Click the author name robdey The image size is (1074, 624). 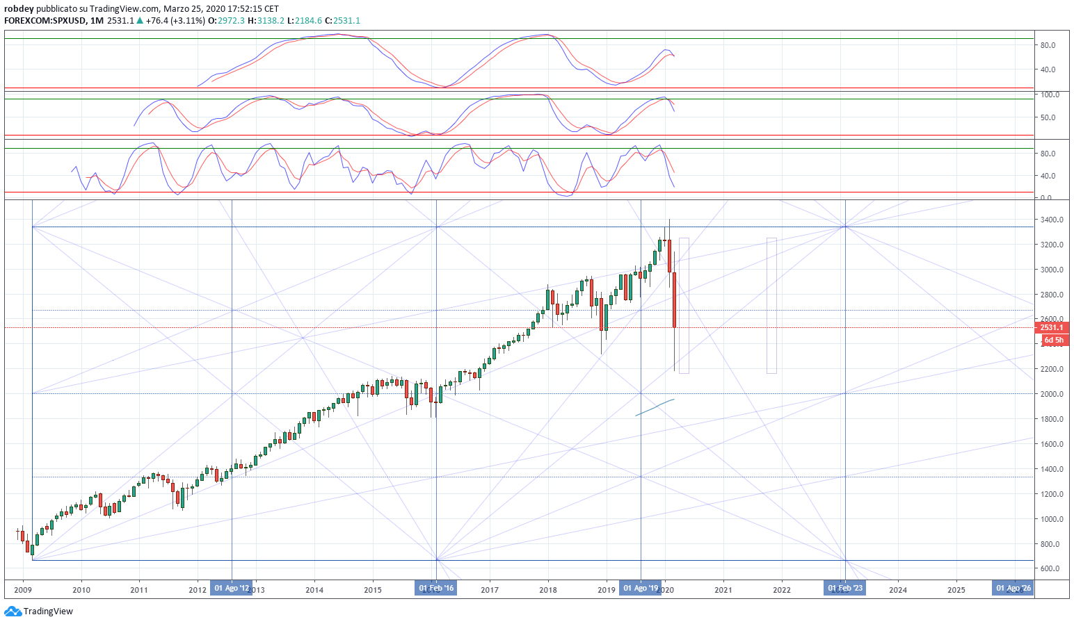(19, 9)
